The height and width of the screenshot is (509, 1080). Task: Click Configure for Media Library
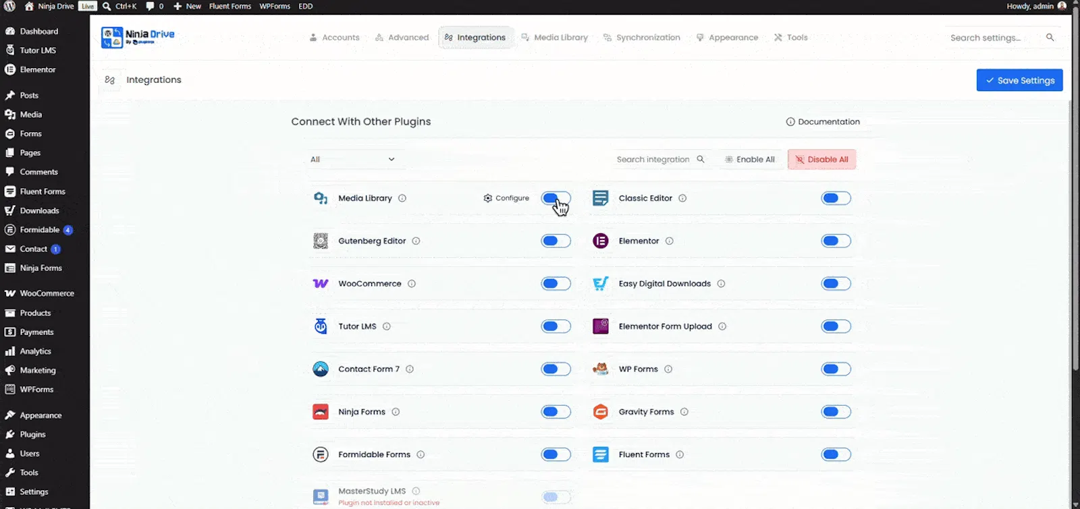506,198
